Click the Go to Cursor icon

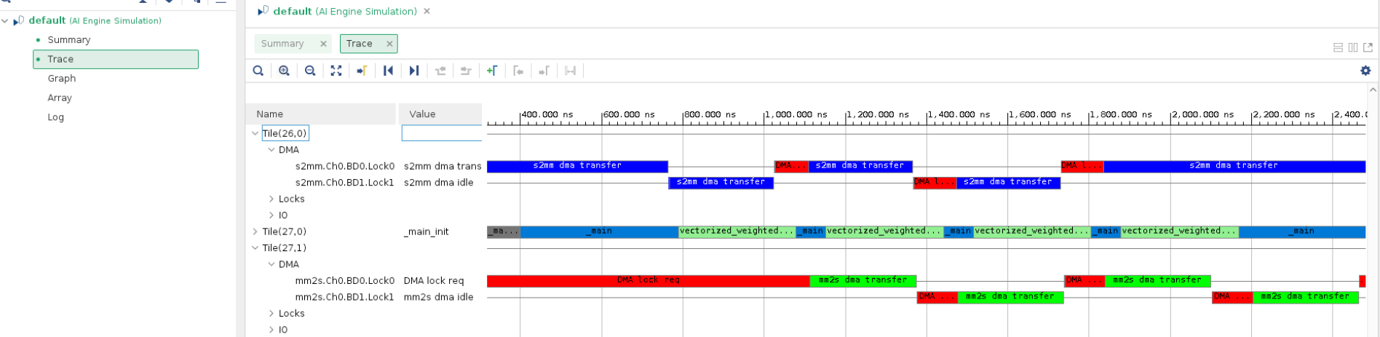tap(362, 71)
